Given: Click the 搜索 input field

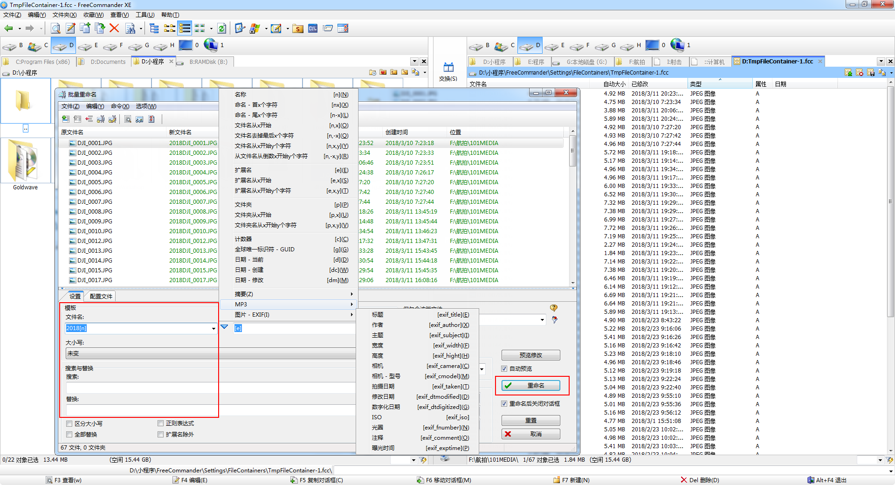Looking at the screenshot, I should click(x=211, y=388).
